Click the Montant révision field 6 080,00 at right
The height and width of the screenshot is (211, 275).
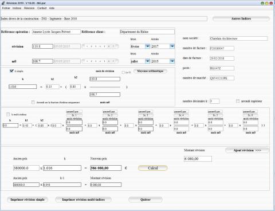coord(198,159)
